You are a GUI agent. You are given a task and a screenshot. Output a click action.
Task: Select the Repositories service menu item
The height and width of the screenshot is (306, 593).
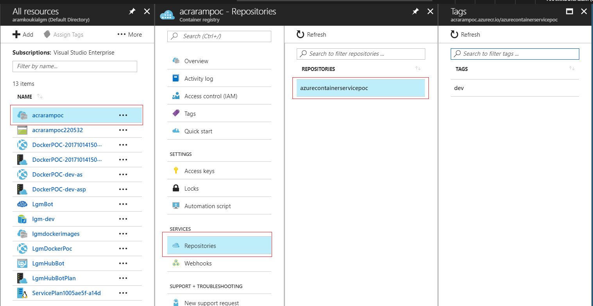[219, 246]
